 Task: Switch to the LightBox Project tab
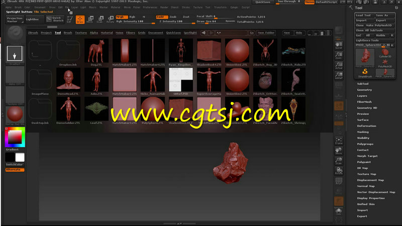[46, 33]
